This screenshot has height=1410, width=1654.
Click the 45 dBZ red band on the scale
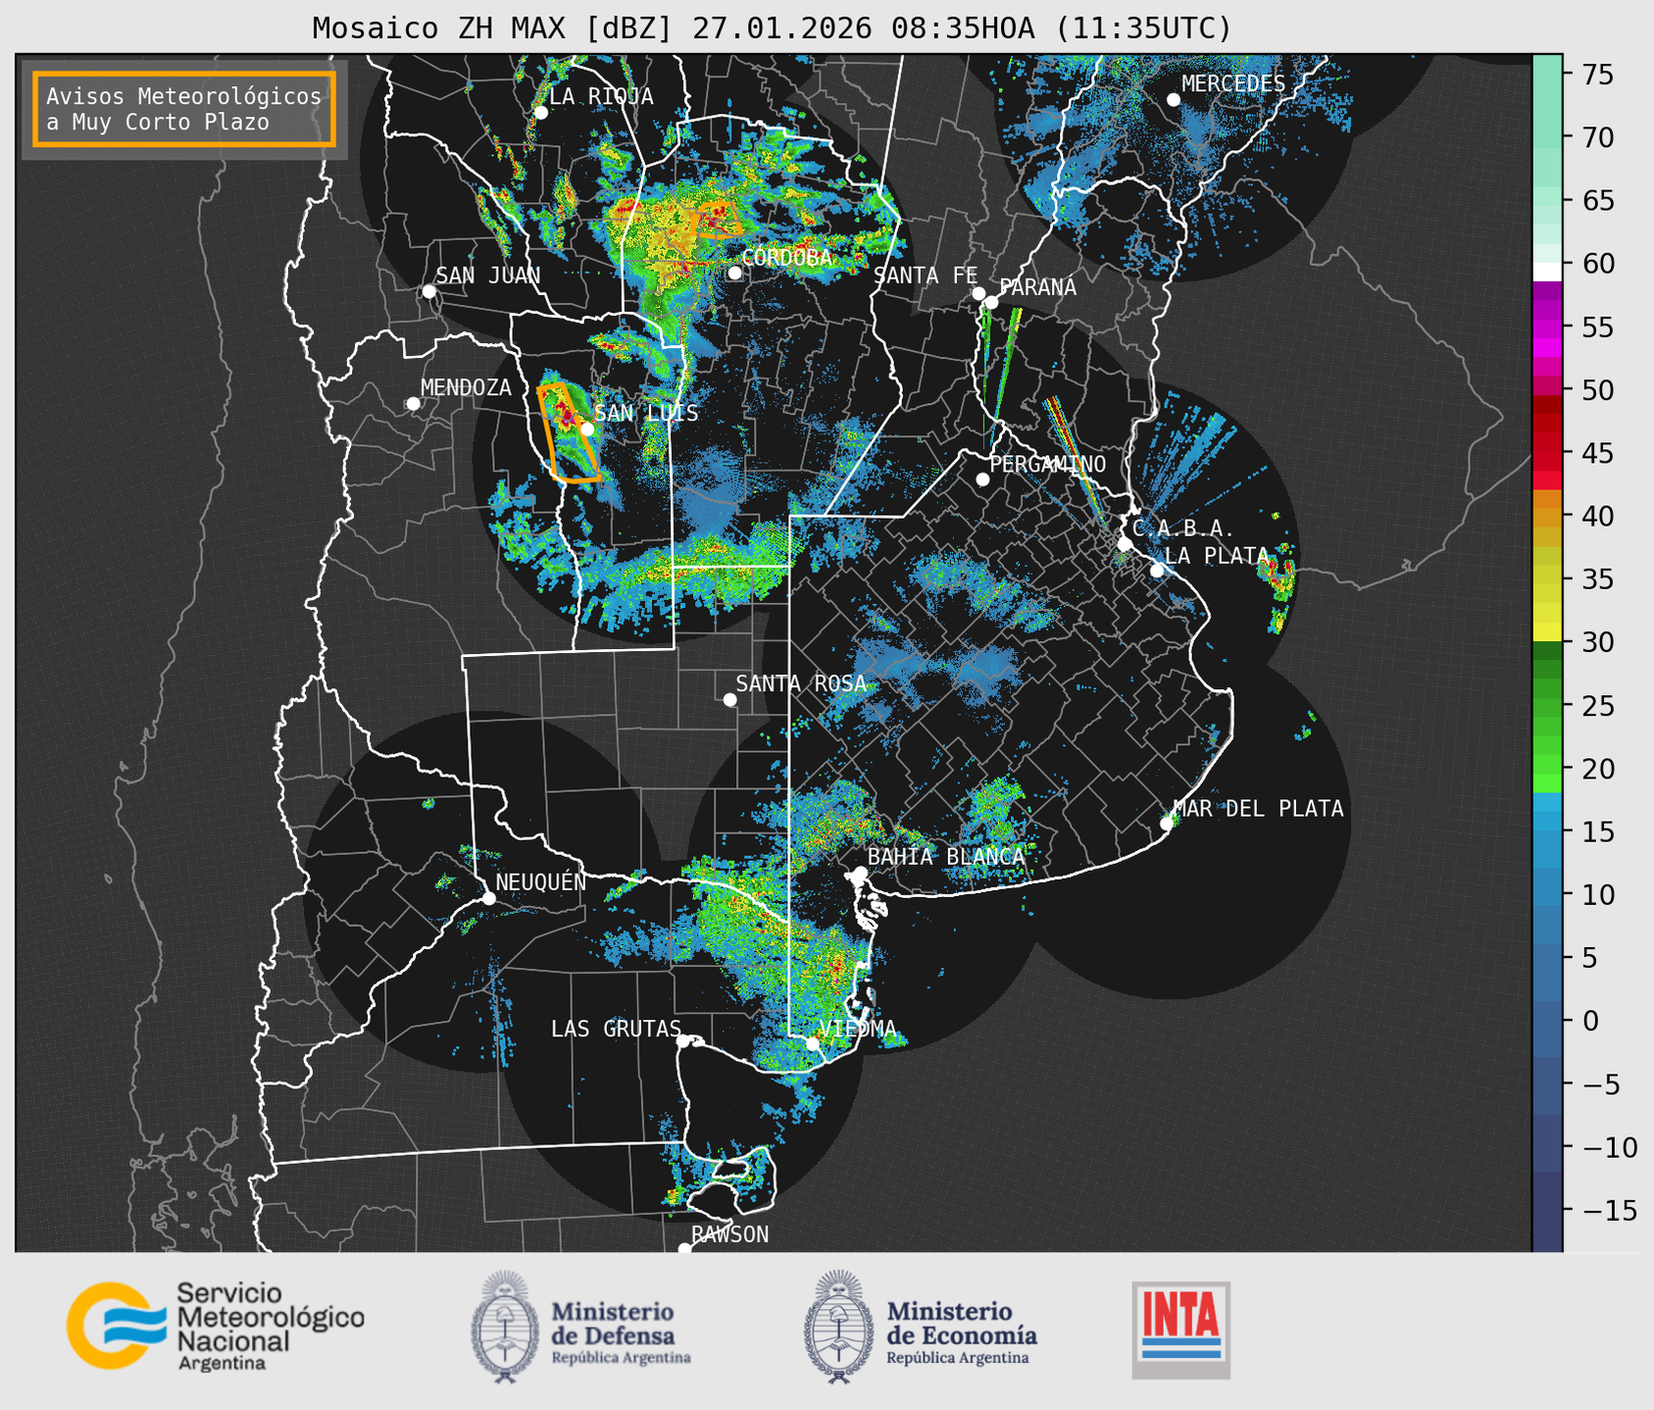[x=1547, y=453]
